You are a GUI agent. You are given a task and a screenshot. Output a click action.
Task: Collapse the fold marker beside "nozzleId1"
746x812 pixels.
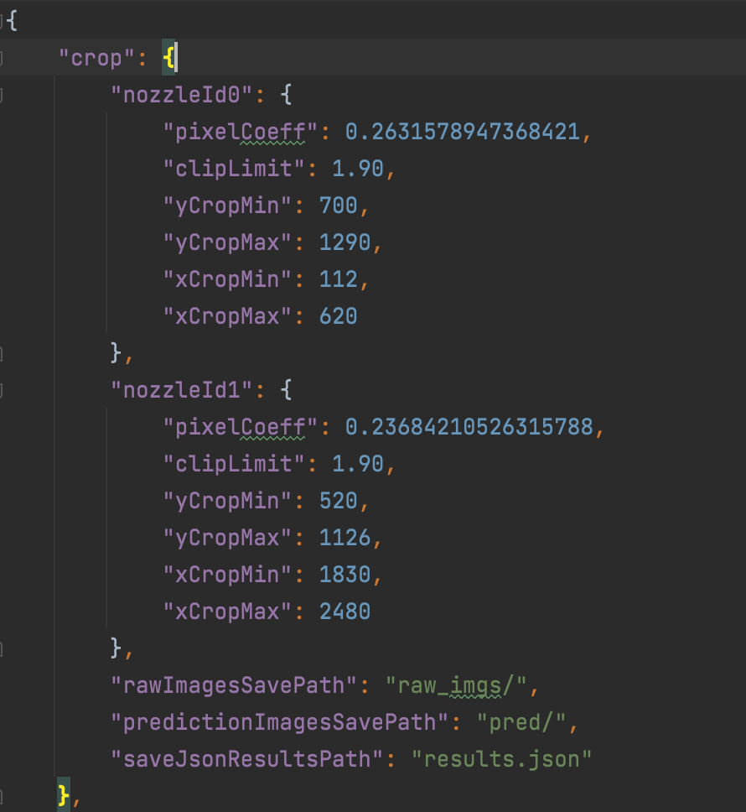pos(1,390)
